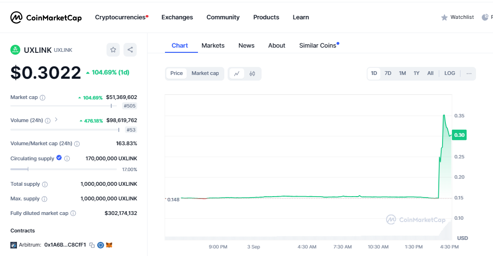Open the Market cap info tooltip icon

click(42, 98)
